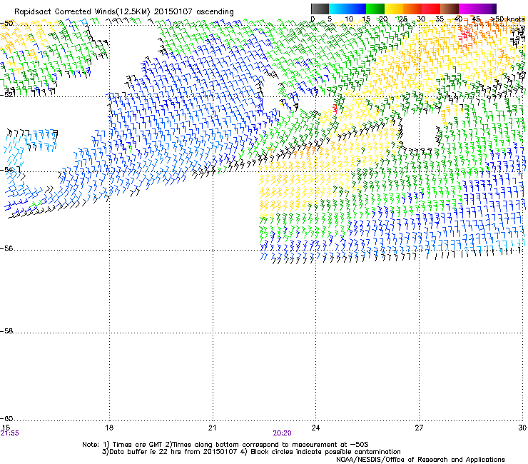Click the '15' longitude label on the bottom axis

pyautogui.click(x=6, y=428)
